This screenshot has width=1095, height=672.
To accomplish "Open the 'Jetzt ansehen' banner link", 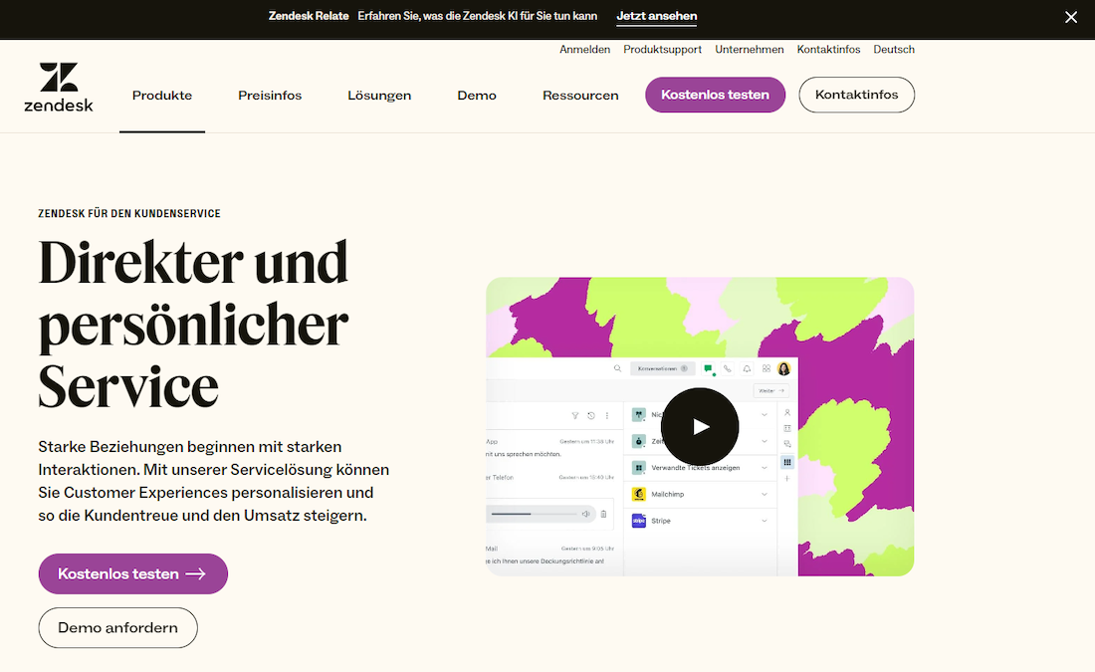I will tap(656, 16).
